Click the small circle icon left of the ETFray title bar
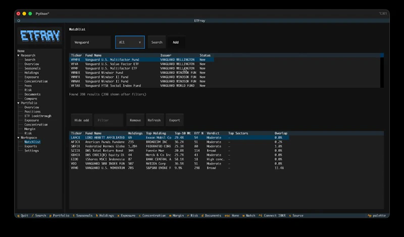The height and width of the screenshot is (237, 404). (19, 21)
